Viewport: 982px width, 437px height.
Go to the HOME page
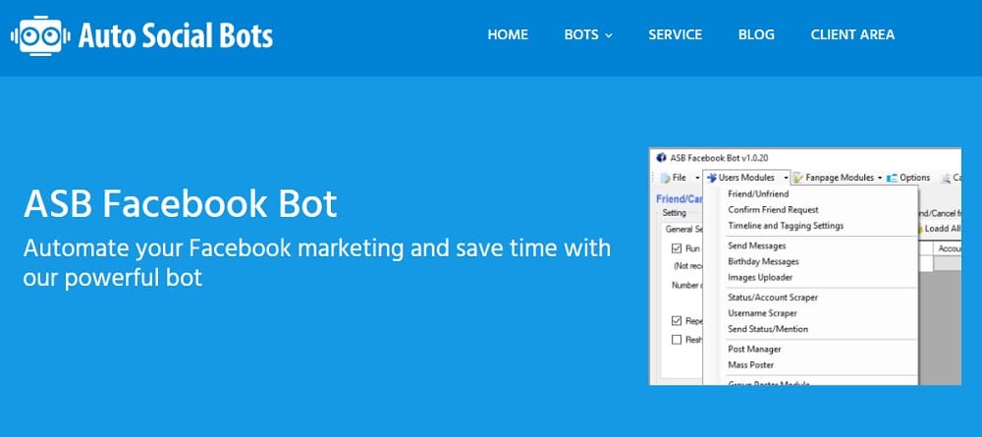[508, 34]
